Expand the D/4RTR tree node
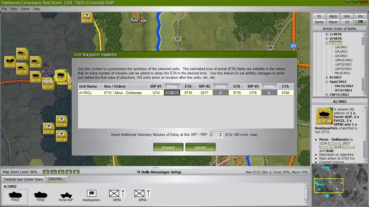The height and width of the screenshot is (207, 369). (327, 39)
